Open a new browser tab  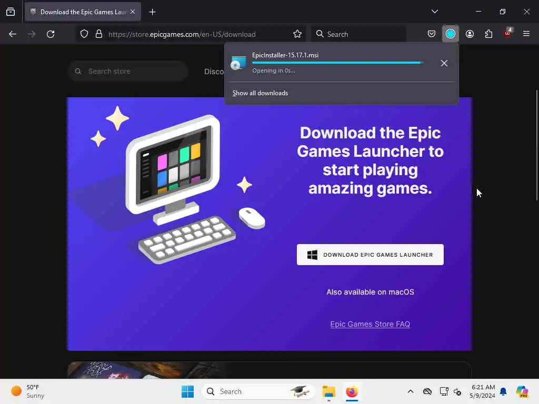tap(152, 12)
